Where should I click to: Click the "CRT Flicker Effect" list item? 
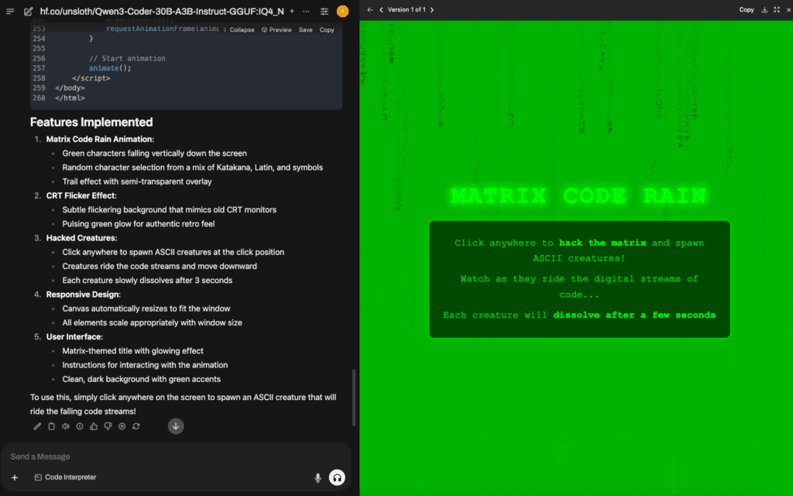point(81,195)
